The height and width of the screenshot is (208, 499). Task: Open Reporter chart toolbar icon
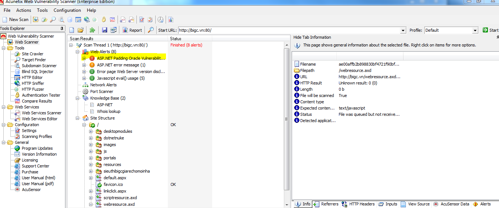coord(170,20)
